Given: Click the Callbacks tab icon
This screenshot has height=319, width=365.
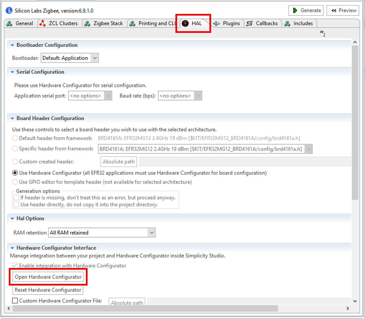Looking at the screenshot, I should [x=249, y=24].
